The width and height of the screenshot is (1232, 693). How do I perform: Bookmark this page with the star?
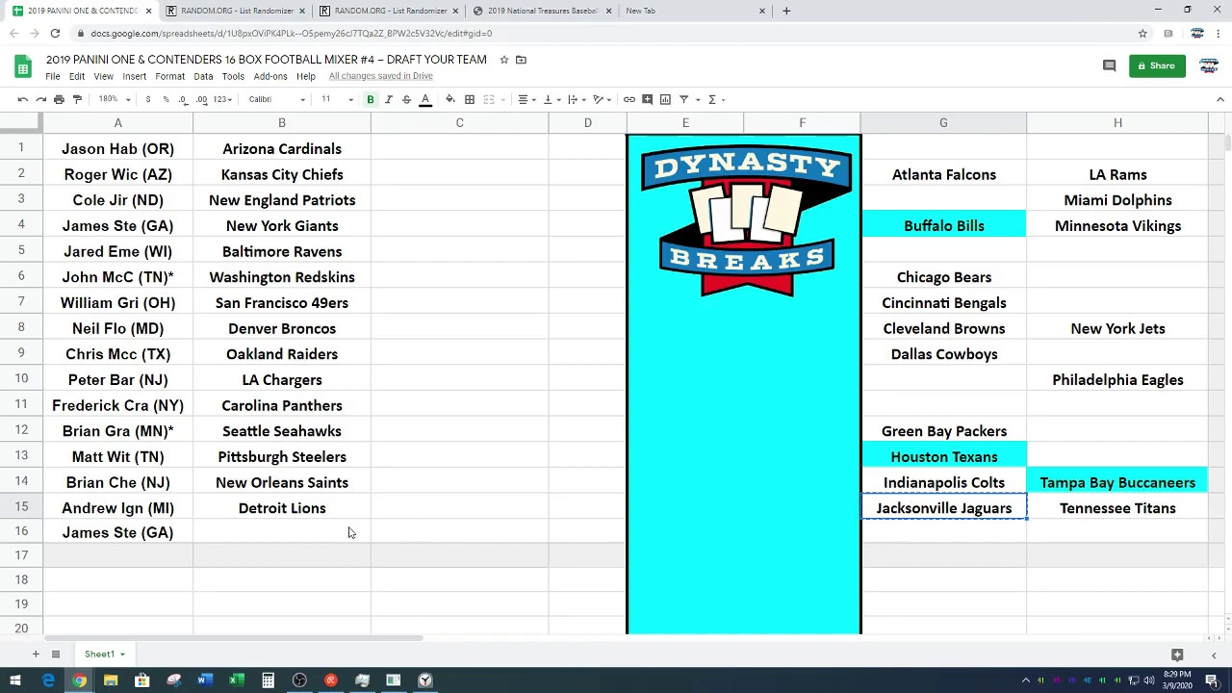coord(1142,33)
